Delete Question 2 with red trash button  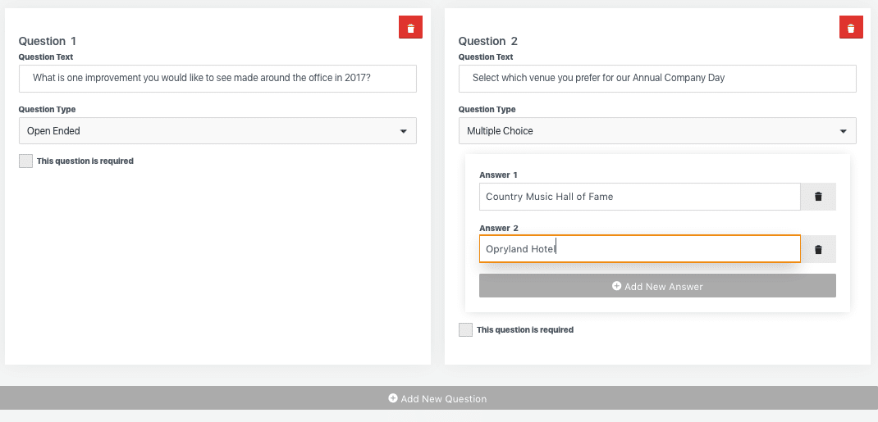point(851,27)
